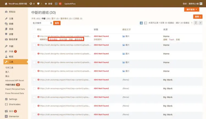206x119 pixels.
Task: Click the user avatar in the admin bar
Action: (201, 4)
